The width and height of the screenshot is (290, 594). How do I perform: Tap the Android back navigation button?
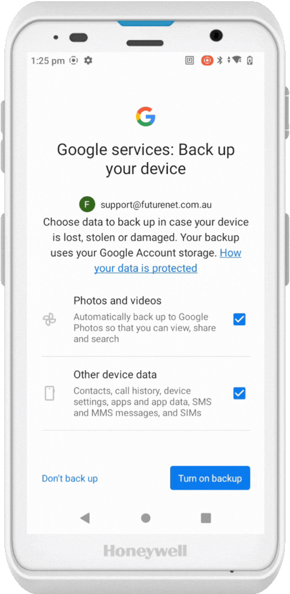pos(85,518)
